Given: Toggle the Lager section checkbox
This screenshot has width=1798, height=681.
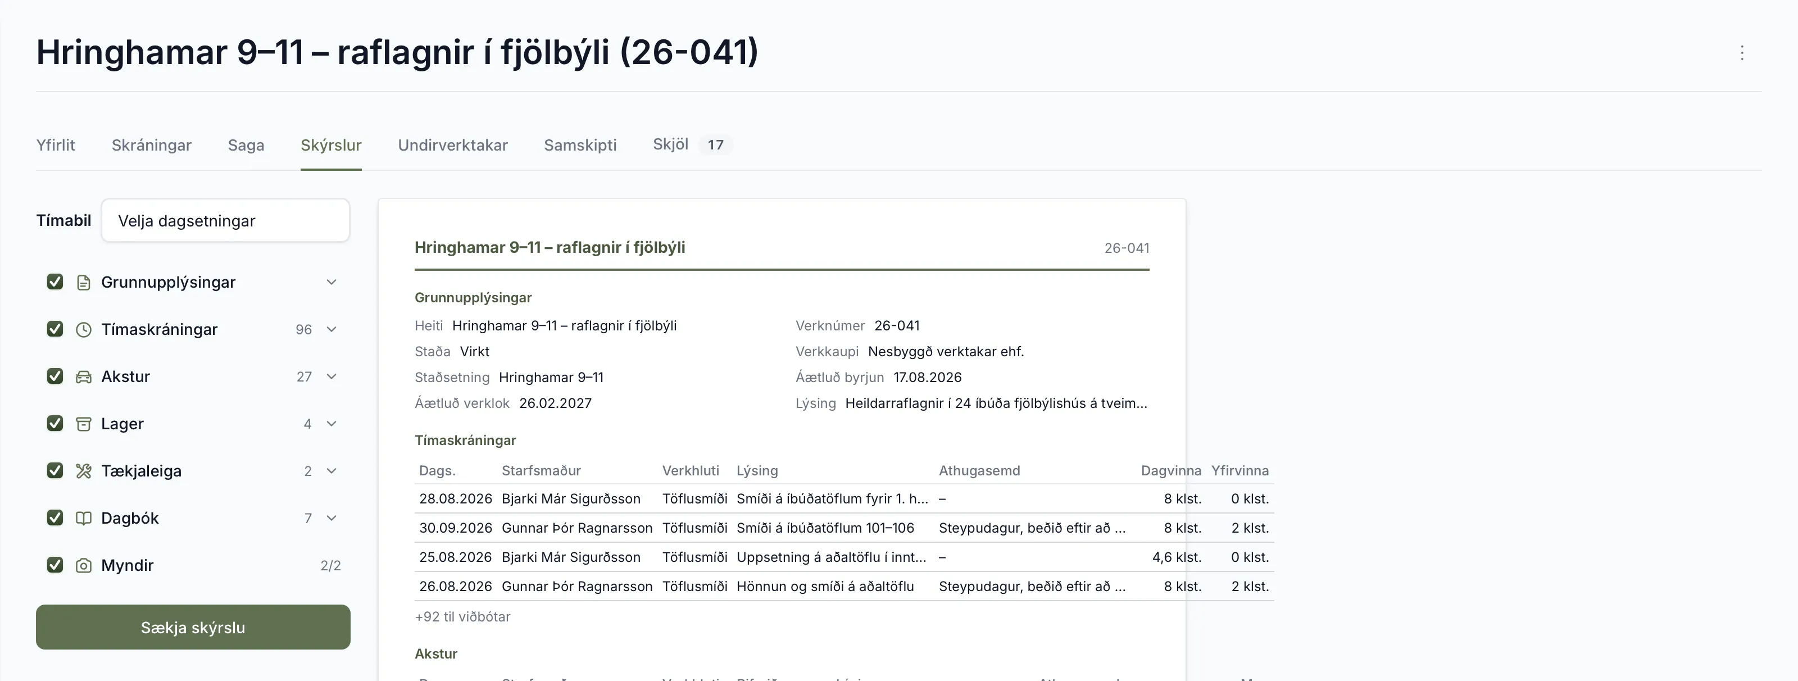Looking at the screenshot, I should (55, 423).
